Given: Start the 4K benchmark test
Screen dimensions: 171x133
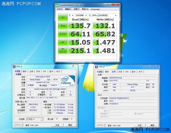Looking at the screenshot, I should [x=63, y=42].
